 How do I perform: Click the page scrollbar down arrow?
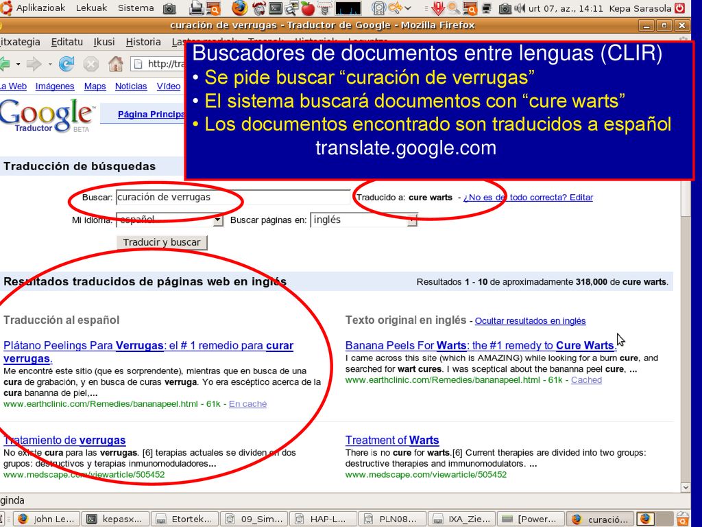point(686,487)
